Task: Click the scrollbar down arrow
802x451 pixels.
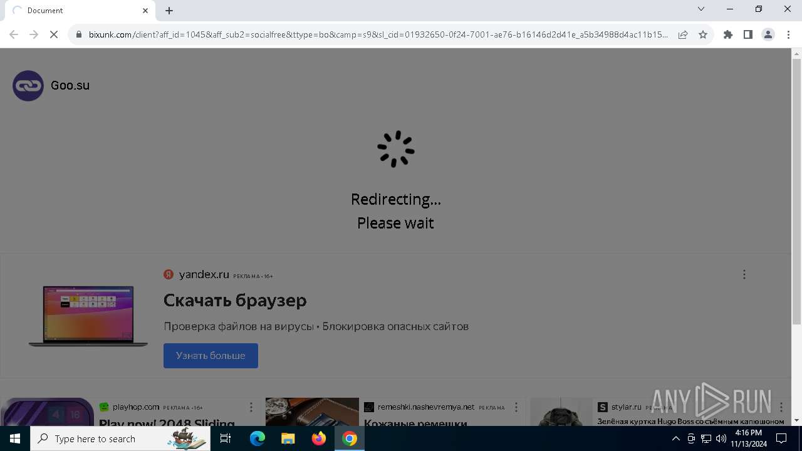Action: coord(796,420)
